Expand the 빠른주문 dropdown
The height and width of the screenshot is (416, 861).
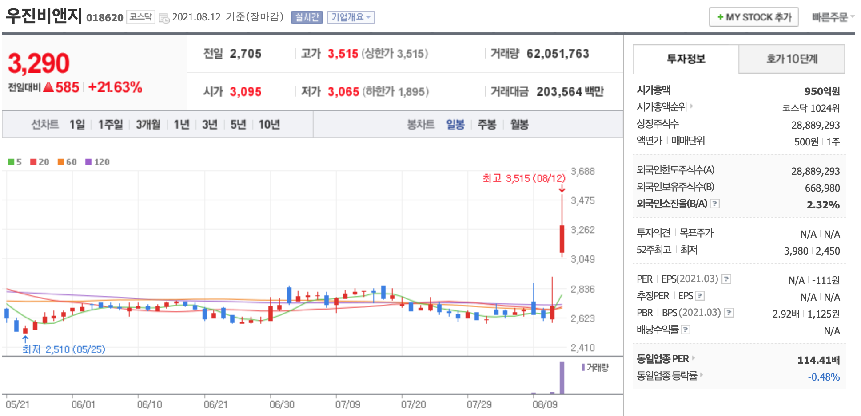point(833,17)
